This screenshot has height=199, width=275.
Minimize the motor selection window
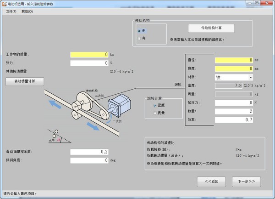click(250, 3)
